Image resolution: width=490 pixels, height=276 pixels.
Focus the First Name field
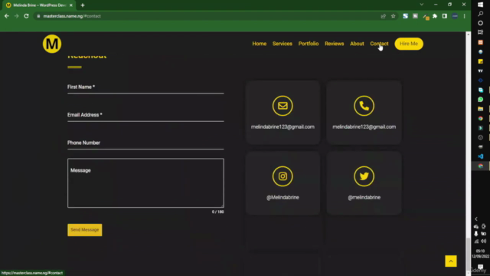[145, 87]
